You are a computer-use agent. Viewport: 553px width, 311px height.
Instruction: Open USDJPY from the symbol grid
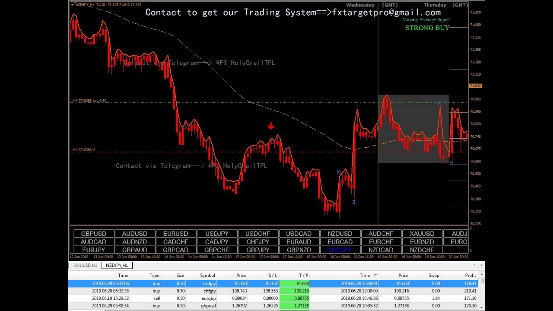point(216,234)
